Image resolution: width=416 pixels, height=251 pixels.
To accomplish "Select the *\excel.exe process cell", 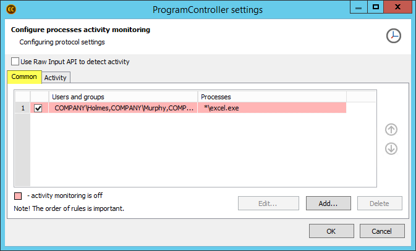I will 272,108.
